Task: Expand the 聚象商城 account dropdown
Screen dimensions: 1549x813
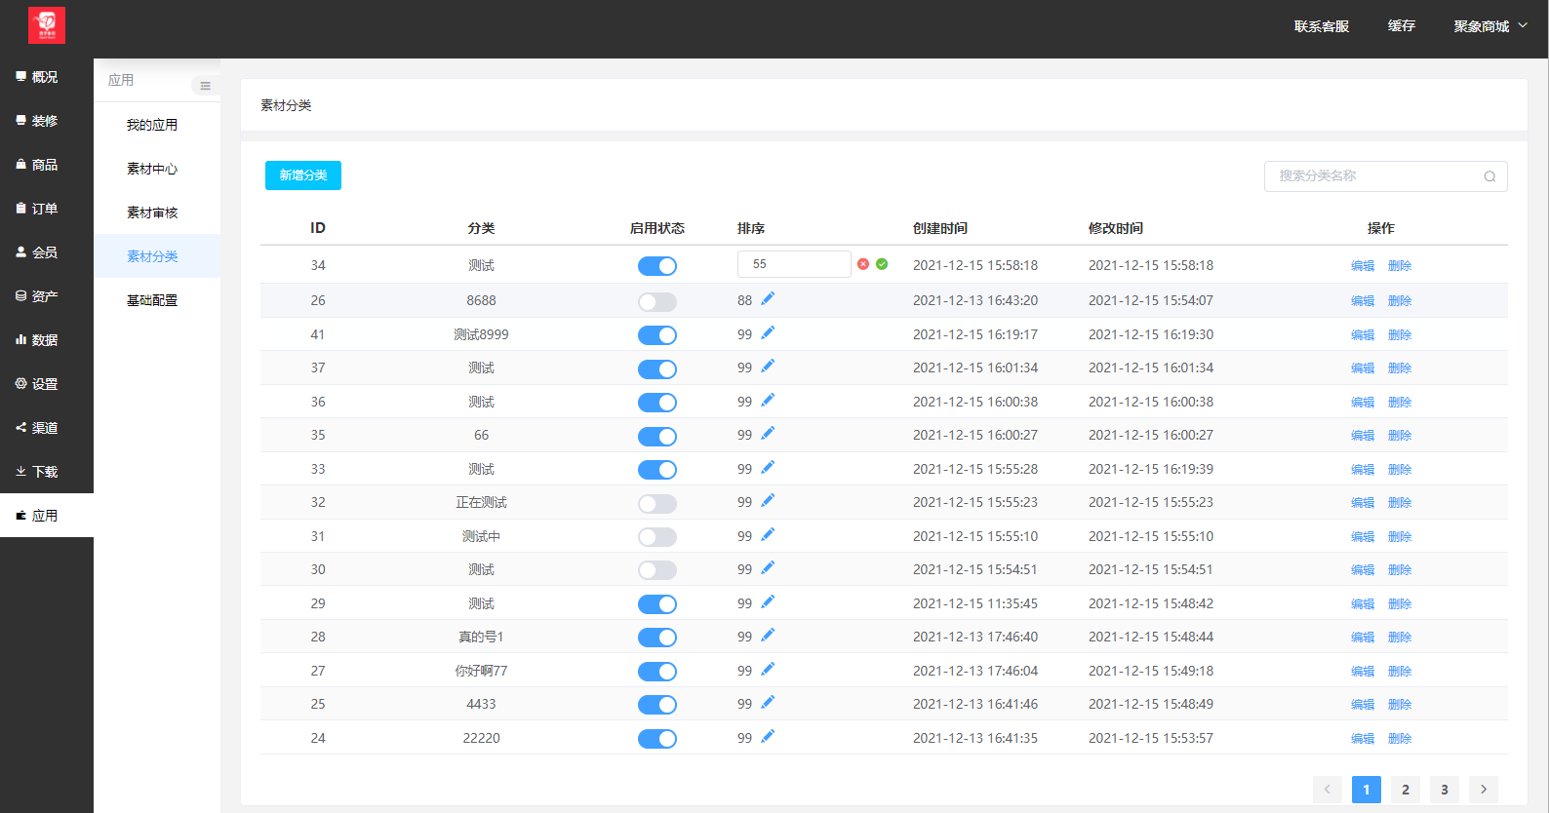Action: point(1490,26)
